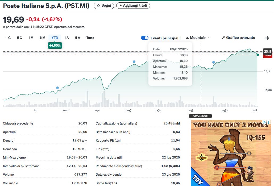The width and height of the screenshot is (274, 186).
Task: Click the Denaro value 19,69 x --
Action: [80, 140]
